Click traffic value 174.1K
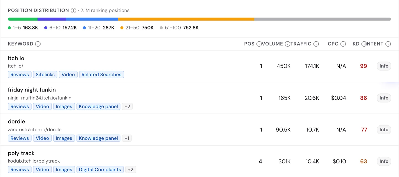Image resolution: width=399 pixels, height=177 pixels. pos(312,66)
